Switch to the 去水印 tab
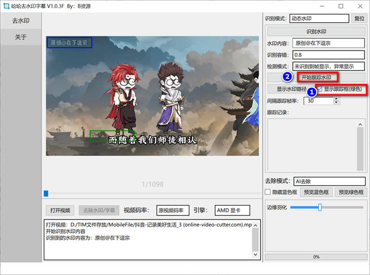 21,22
